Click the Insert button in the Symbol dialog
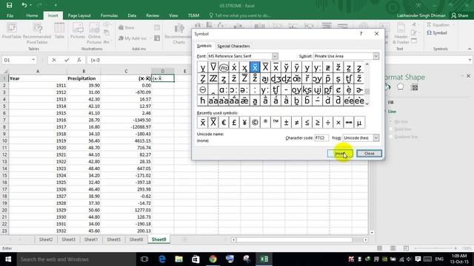The image size is (474, 266). click(340, 154)
